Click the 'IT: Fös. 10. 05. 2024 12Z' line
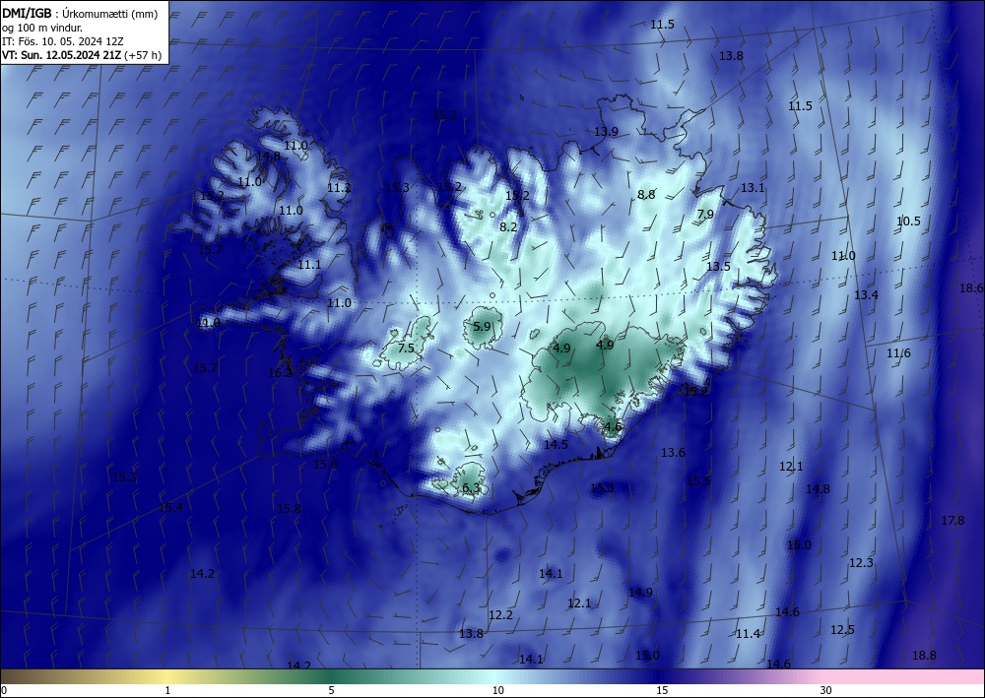The height and width of the screenshot is (698, 985). click(63, 41)
